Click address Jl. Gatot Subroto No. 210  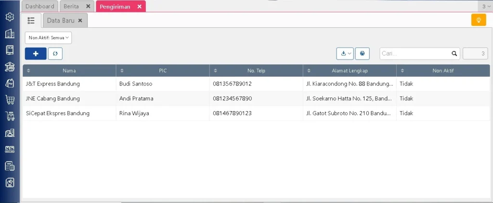349,113
